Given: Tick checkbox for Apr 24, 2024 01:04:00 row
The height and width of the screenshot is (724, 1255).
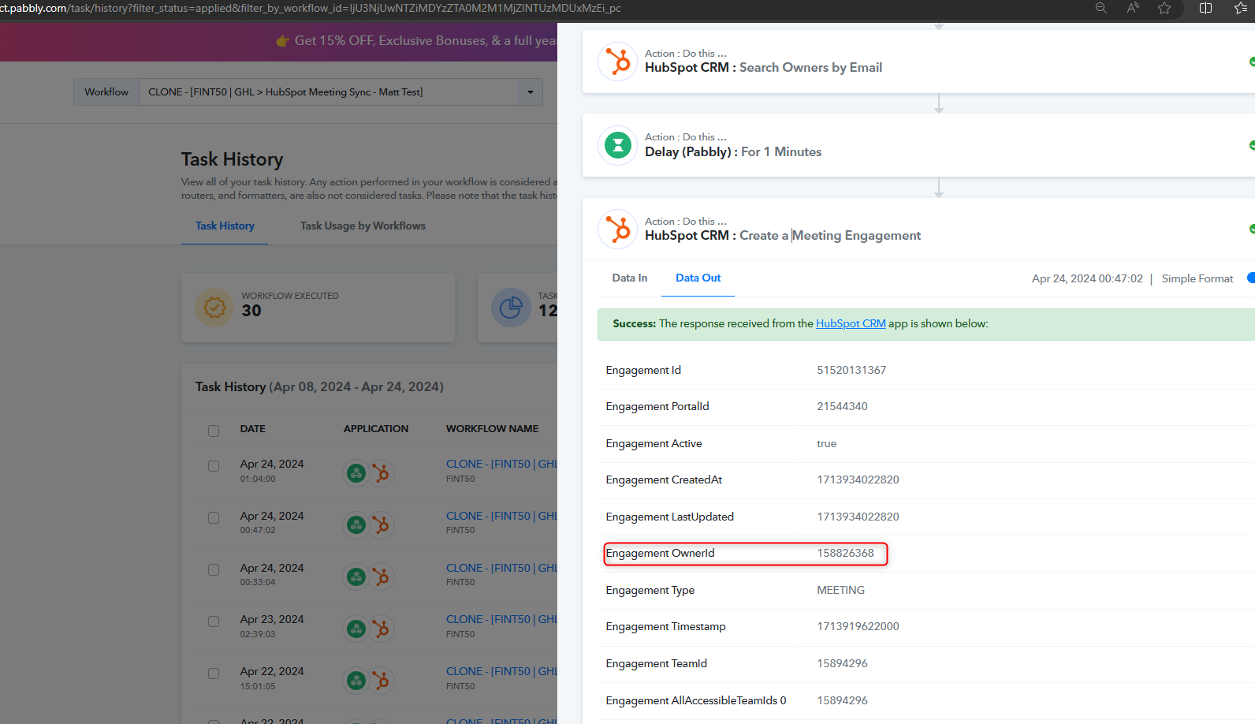Looking at the screenshot, I should pos(214,466).
